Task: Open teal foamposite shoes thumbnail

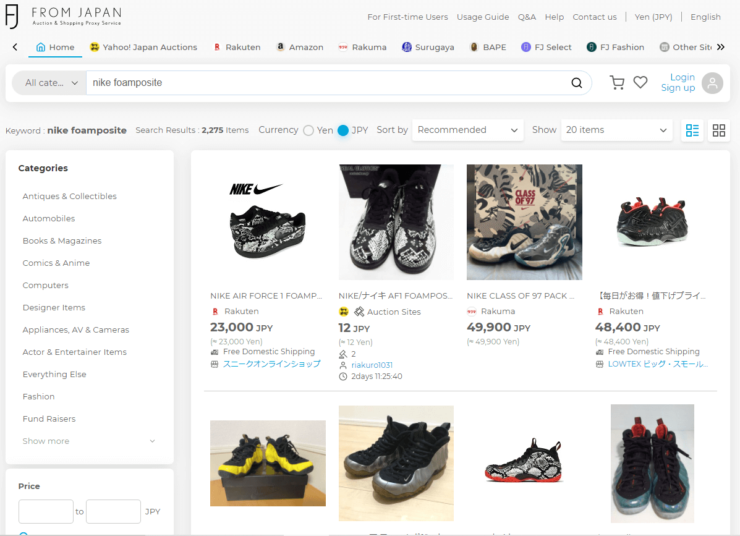Action: (652, 463)
